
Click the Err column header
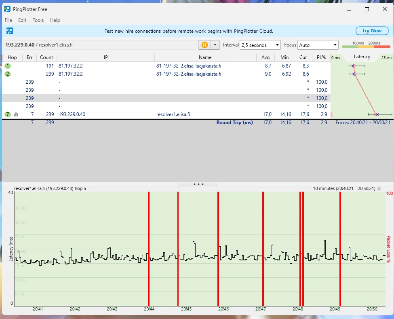29,57
